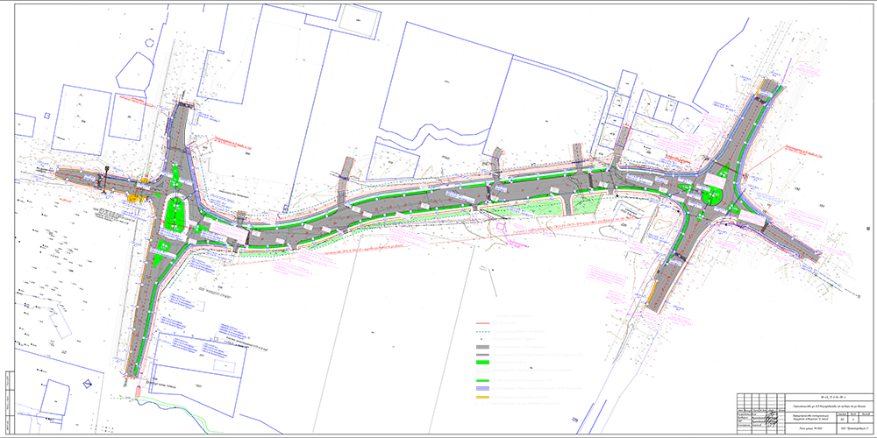The image size is (877, 438).
Task: Click the thin green line legend sample
Action: 482,380
